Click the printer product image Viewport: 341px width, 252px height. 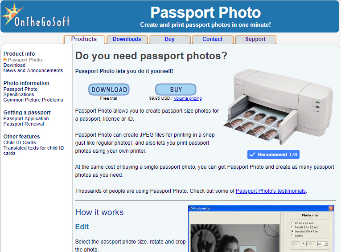(278, 107)
